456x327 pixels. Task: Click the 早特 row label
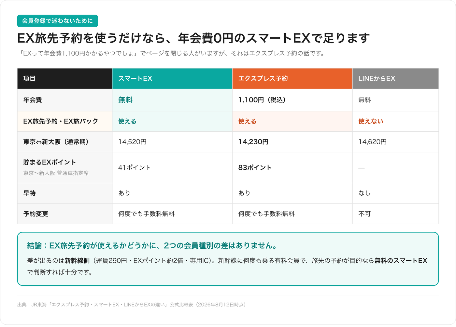(x=65, y=193)
